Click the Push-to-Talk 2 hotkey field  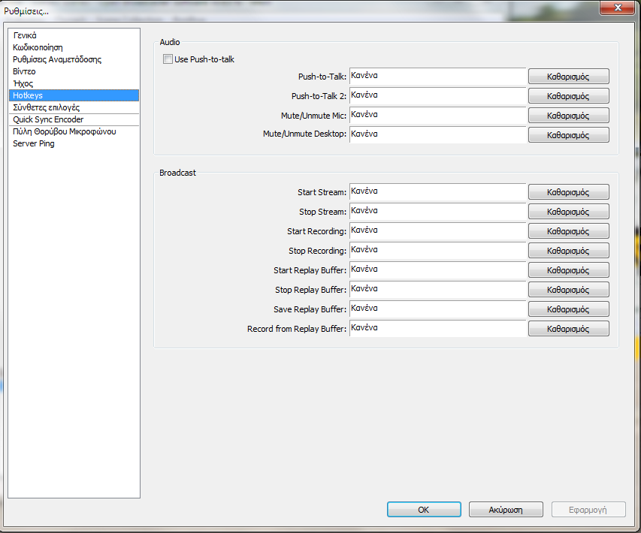(x=438, y=96)
